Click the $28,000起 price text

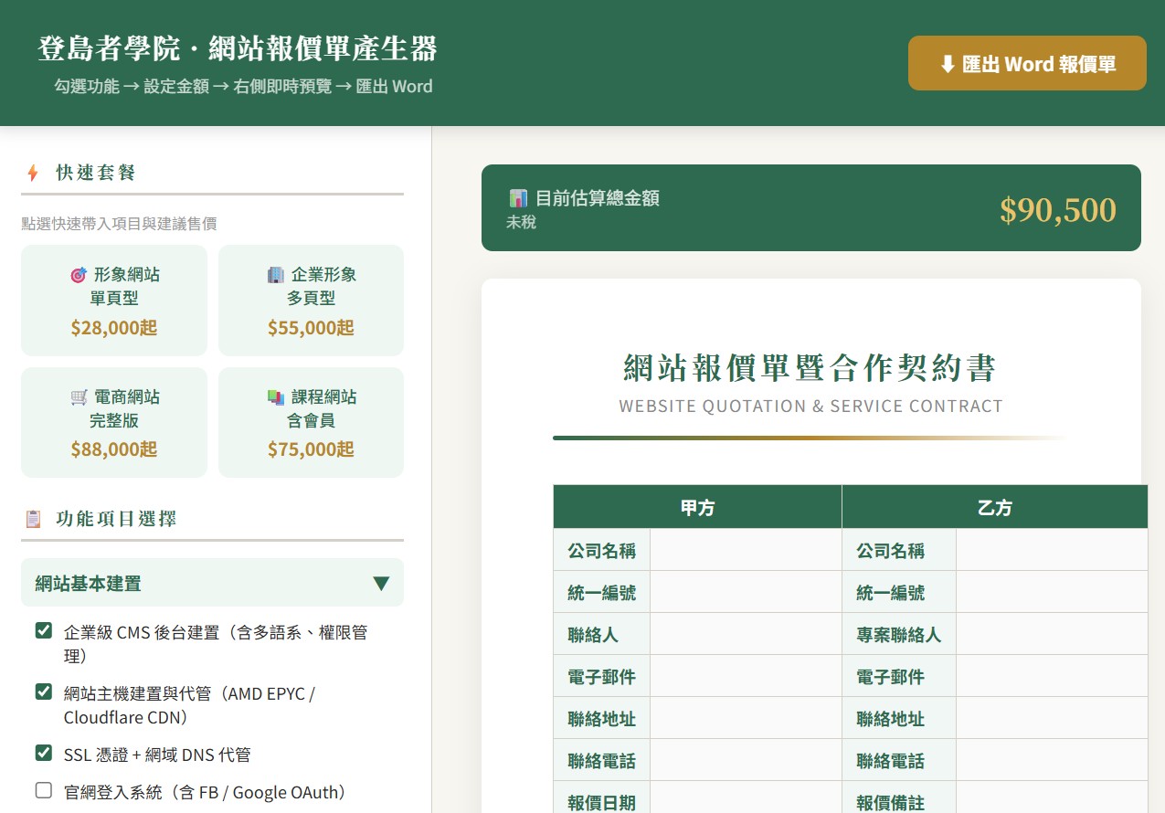[114, 328]
